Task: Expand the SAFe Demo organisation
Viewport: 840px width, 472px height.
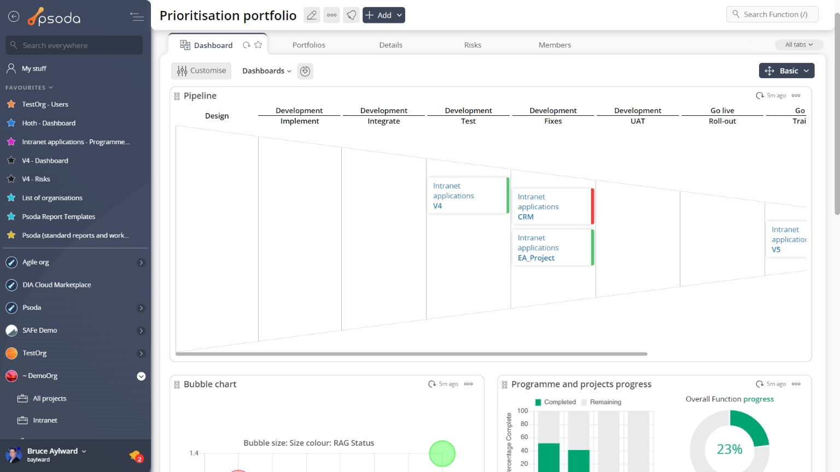Action: click(x=141, y=331)
